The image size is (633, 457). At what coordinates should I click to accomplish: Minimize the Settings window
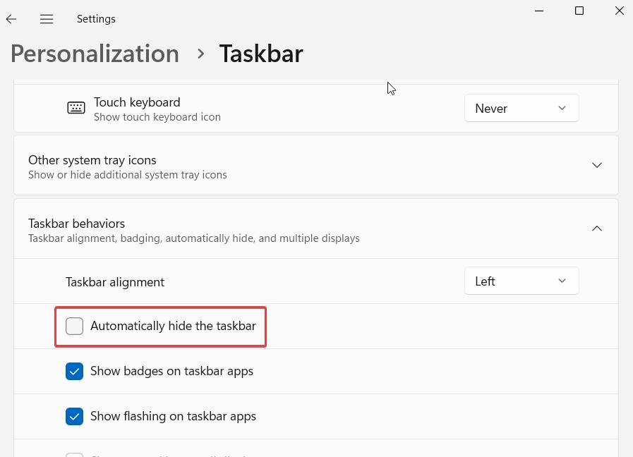539,11
